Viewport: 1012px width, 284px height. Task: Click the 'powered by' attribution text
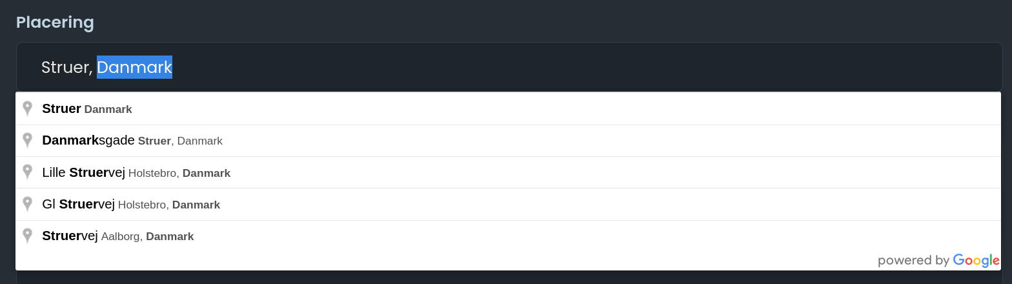(913, 260)
